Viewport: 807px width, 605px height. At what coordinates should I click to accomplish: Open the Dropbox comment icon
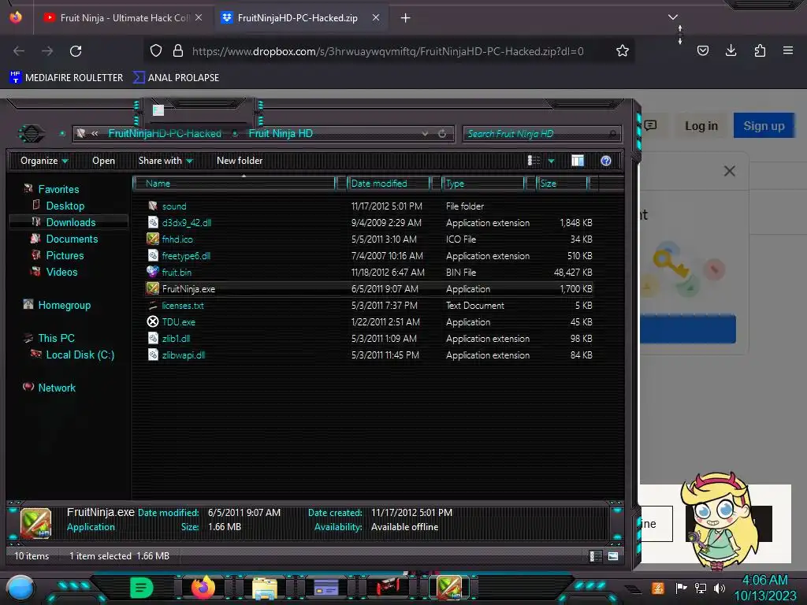(650, 125)
